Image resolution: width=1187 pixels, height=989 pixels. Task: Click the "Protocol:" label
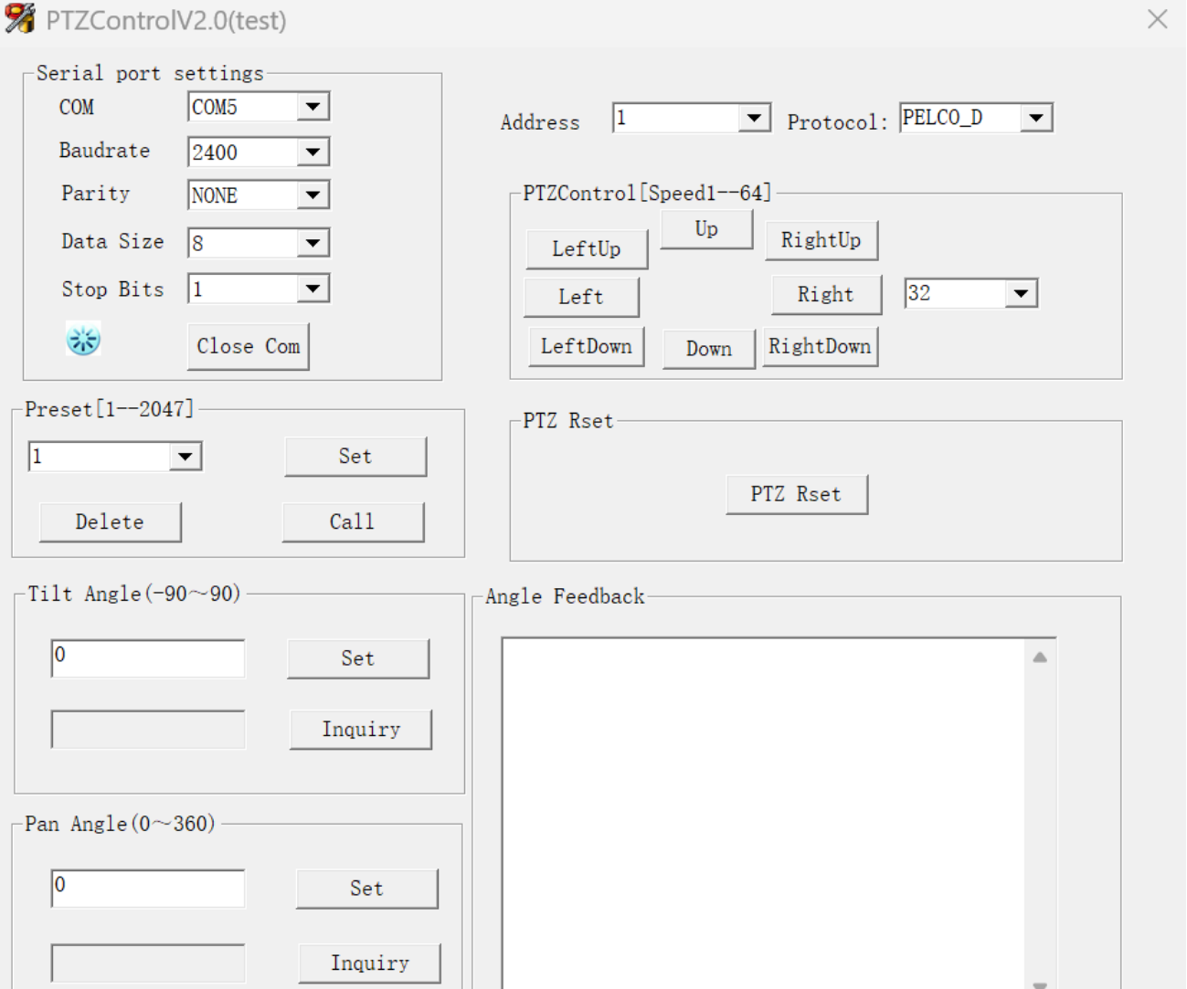[838, 122]
